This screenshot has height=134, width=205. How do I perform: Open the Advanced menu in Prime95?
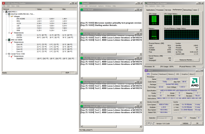pyautogui.click(x=93, y=6)
